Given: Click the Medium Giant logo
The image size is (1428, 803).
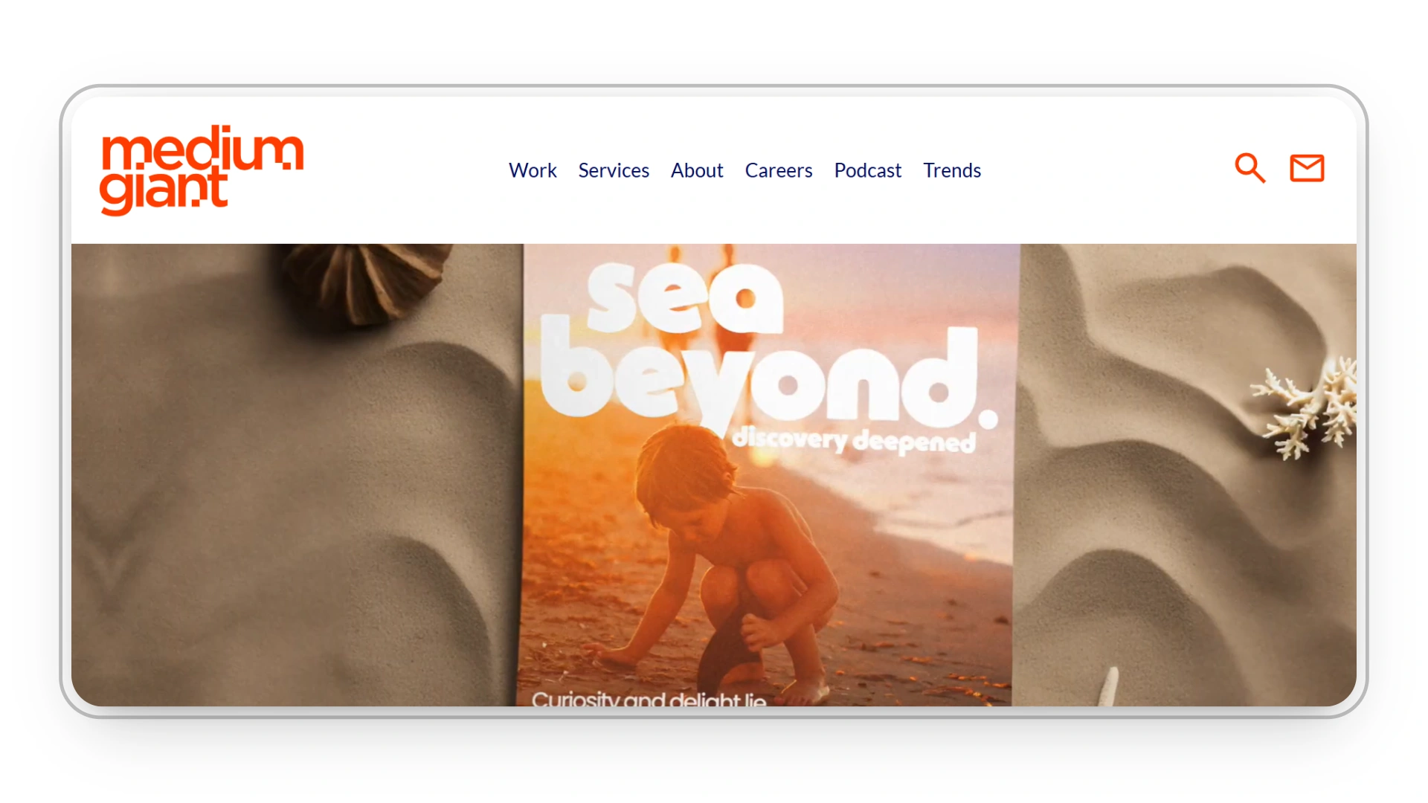Looking at the screenshot, I should pyautogui.click(x=202, y=170).
